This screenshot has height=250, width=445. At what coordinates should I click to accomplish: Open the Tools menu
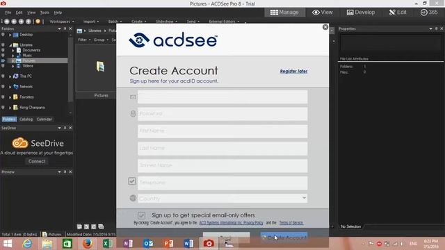tap(44, 12)
